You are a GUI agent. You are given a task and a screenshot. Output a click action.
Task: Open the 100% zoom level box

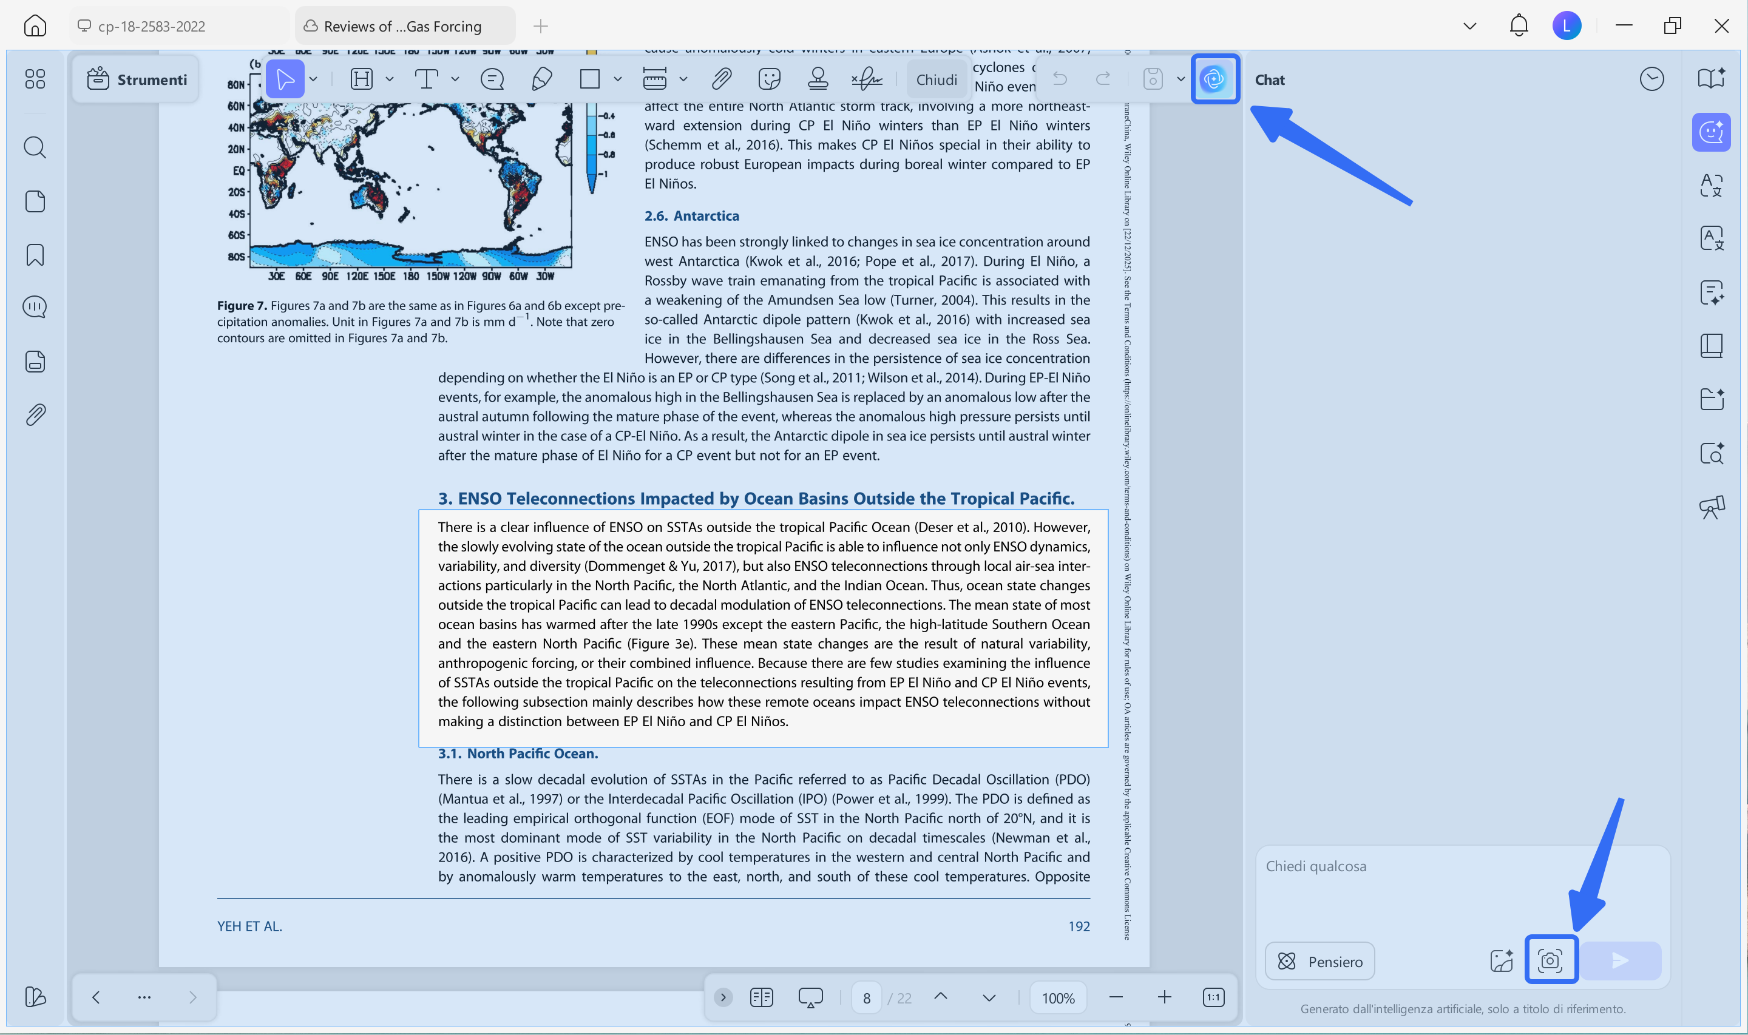click(1058, 998)
